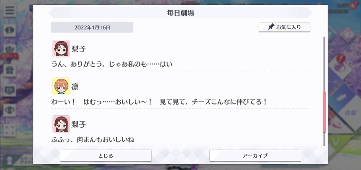Open the gift box present icon
Screen dimensions: 361x170
(x=10, y=70)
